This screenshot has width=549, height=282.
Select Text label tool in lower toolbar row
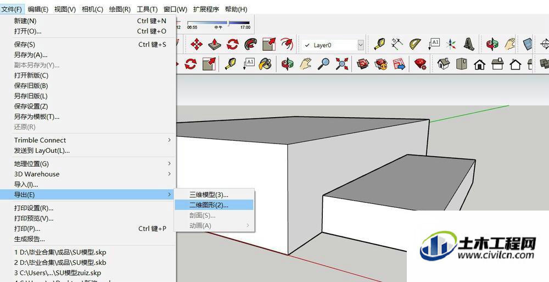point(248,64)
